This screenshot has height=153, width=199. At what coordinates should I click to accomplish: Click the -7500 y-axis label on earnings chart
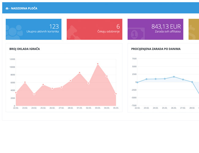pyautogui.click(x=134, y=106)
